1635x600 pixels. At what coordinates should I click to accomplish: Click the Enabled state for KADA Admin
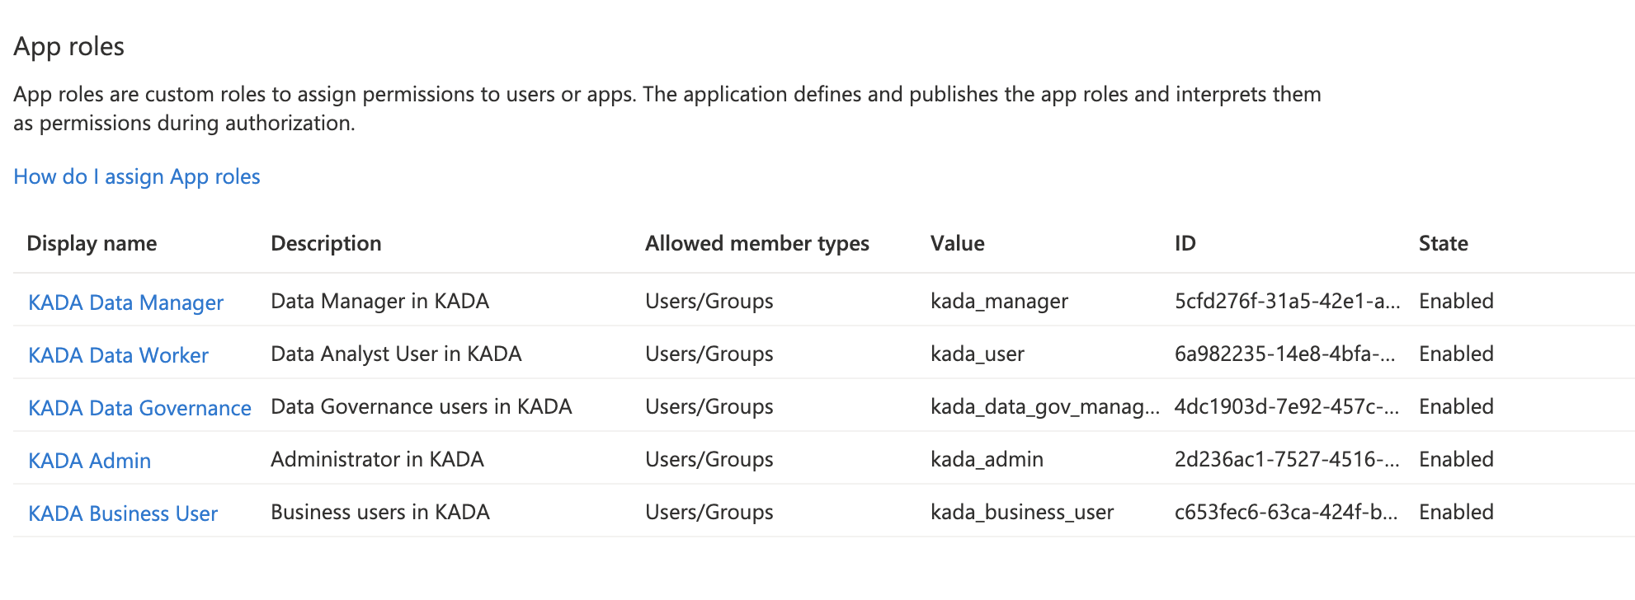click(x=1456, y=460)
